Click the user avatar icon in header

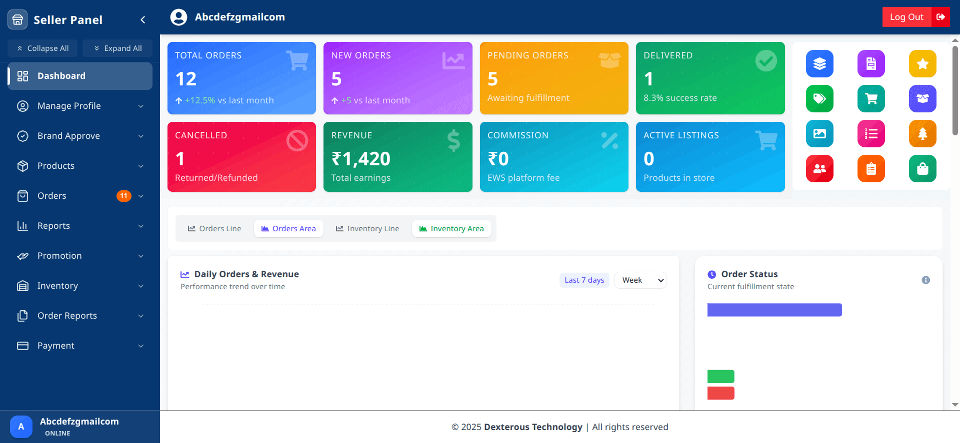[x=178, y=17]
